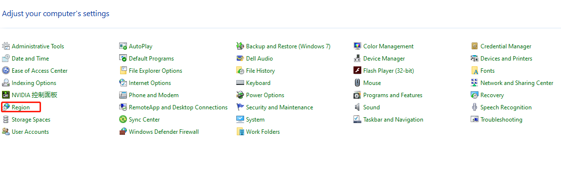Click the Speech Recognition microphone icon
Image resolution: width=561 pixels, height=187 pixels.
coord(475,107)
